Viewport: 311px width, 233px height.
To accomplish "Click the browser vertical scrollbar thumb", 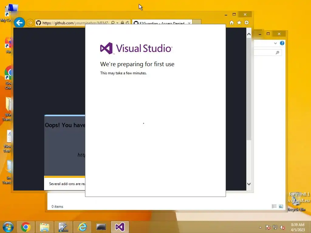I will (x=249, y=89).
